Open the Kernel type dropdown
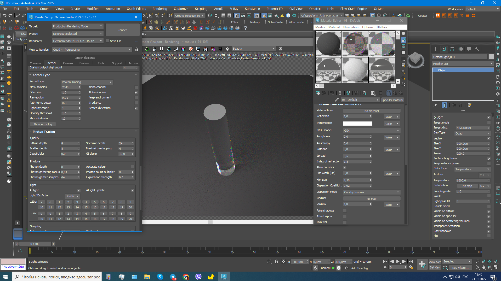Image resolution: width=501 pixels, height=281 pixels. [x=87, y=82]
